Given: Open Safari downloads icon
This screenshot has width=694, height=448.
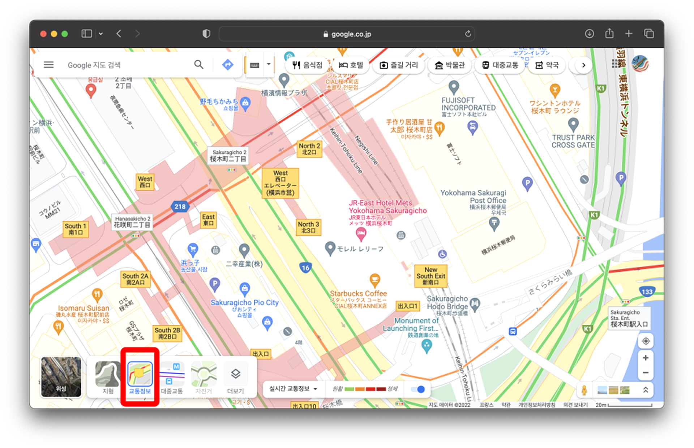Looking at the screenshot, I should pos(589,34).
